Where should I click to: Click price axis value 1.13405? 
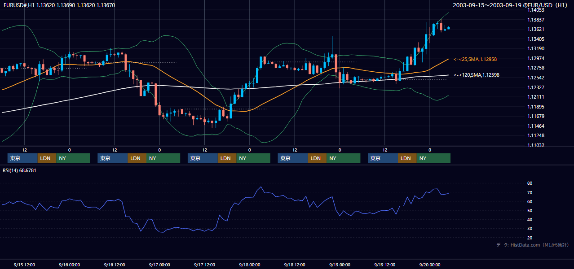(x=536, y=39)
